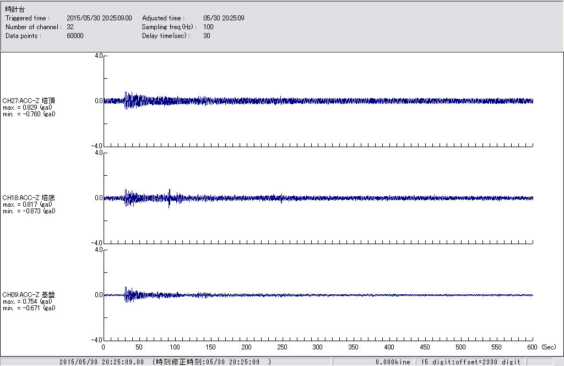Image resolution: width=564 pixels, height=366 pixels.
Task: Click the Delay time value 30
Action: (x=207, y=36)
